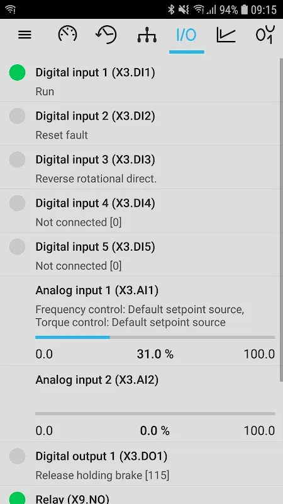Select the I/O tab
283x504 pixels.
(186, 35)
